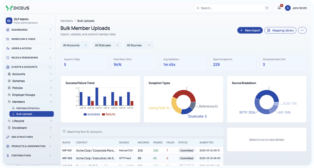Click the magnifier icon in run search
This screenshot has height=168, width=314.
[x=64, y=132]
